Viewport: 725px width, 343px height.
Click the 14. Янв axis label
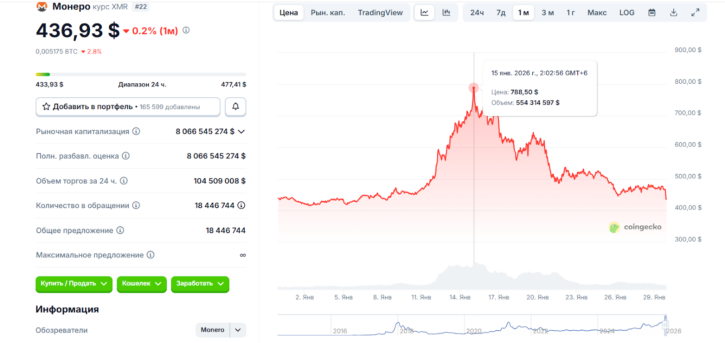460,297
